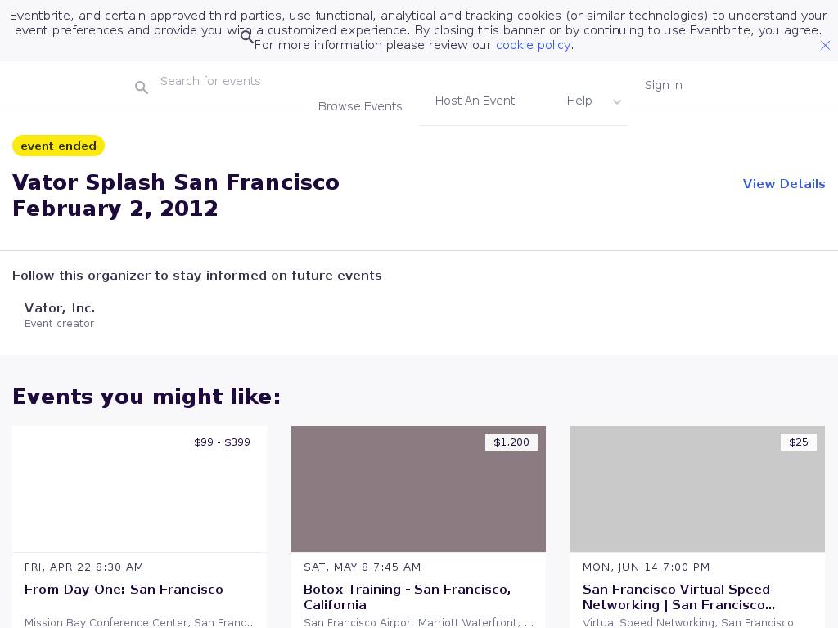
Task: Click the chevron arrow next to Help
Action: click(x=617, y=102)
